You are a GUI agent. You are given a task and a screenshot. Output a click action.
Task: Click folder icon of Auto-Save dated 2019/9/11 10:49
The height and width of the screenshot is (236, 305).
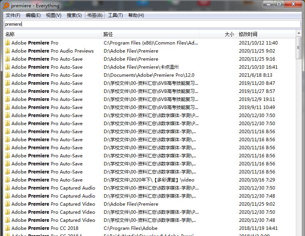(7, 107)
